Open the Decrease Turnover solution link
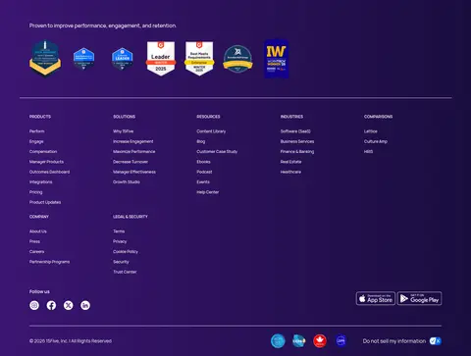 131,162
